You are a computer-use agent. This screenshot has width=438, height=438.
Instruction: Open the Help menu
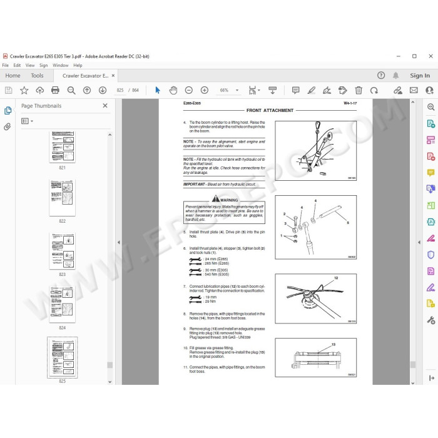78,65
